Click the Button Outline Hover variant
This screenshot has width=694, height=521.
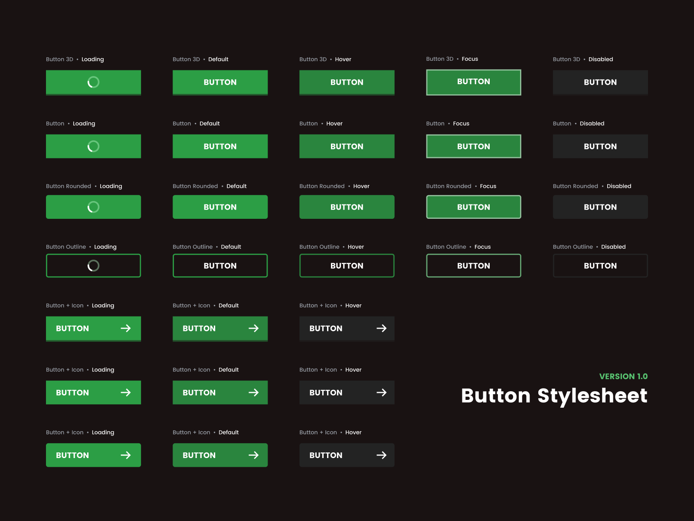(x=347, y=265)
